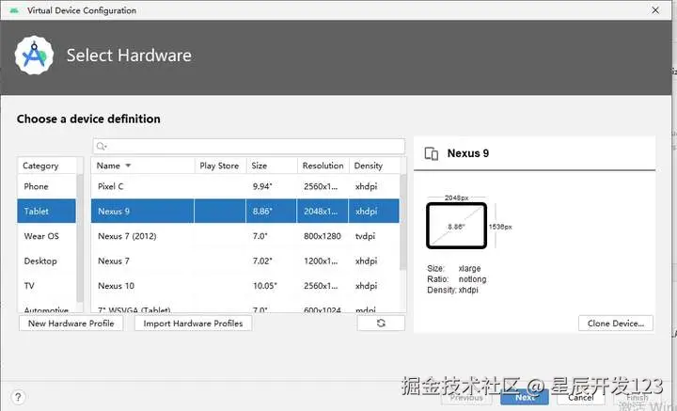Click New Hardware Profile button
The image size is (677, 411).
[71, 324]
